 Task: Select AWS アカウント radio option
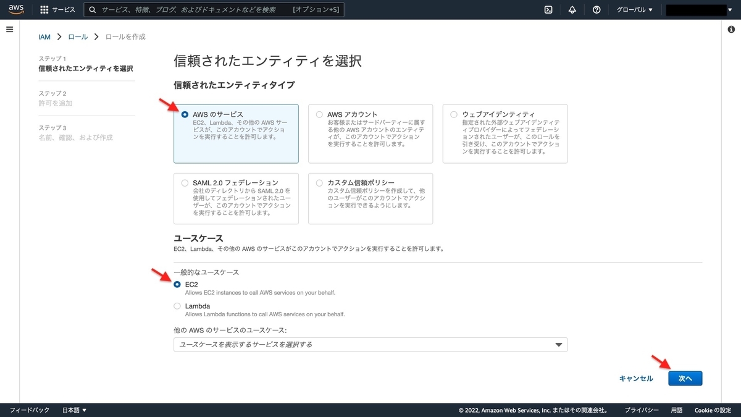pyautogui.click(x=319, y=114)
